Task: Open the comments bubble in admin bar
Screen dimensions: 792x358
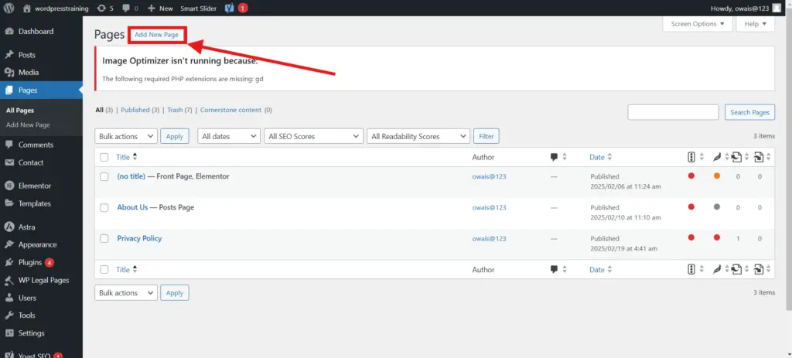Action: [130, 8]
